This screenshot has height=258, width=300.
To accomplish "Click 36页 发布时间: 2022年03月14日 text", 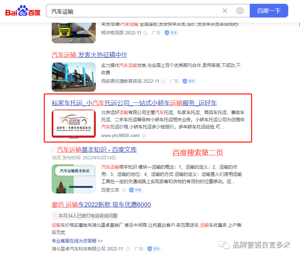I will point(84,158).
